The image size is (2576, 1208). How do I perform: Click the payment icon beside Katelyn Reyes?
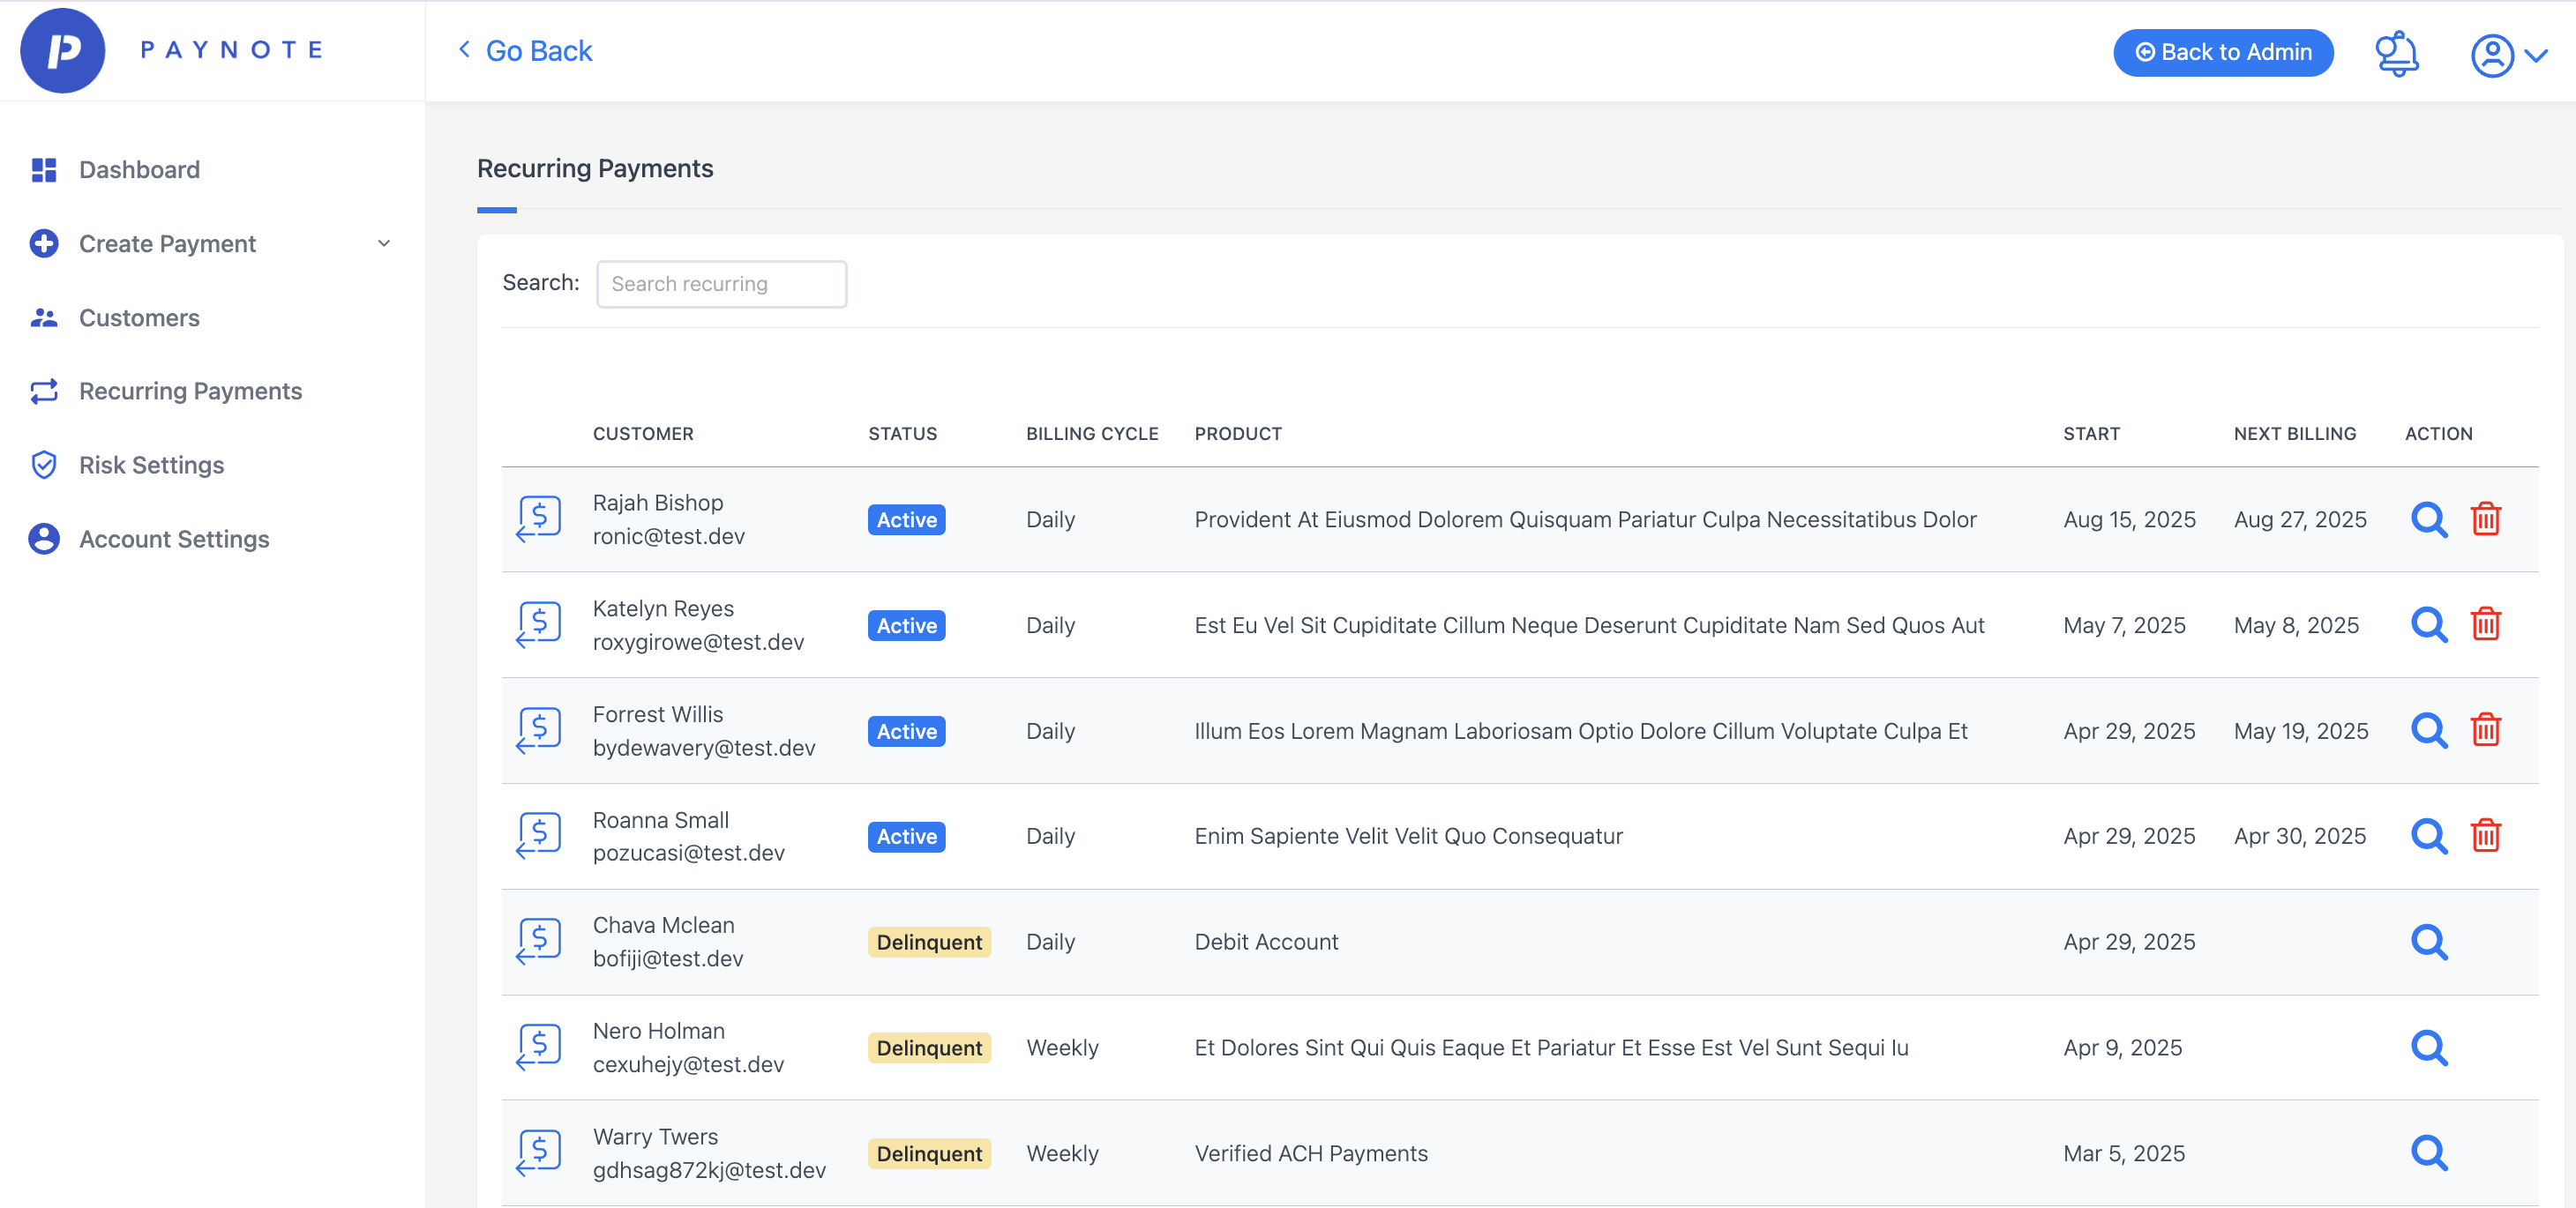point(539,625)
